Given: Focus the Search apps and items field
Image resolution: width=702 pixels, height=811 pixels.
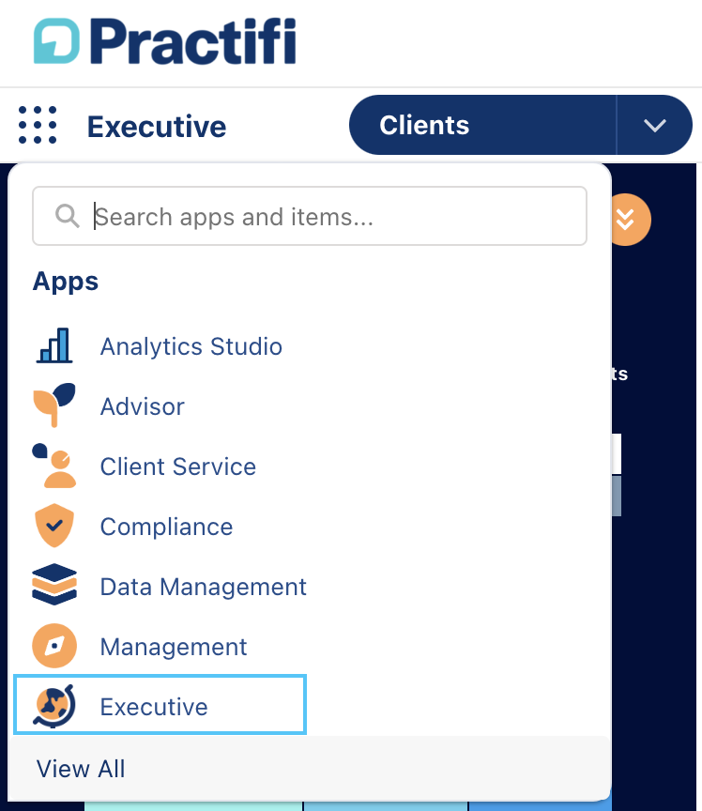Looking at the screenshot, I should [x=310, y=216].
